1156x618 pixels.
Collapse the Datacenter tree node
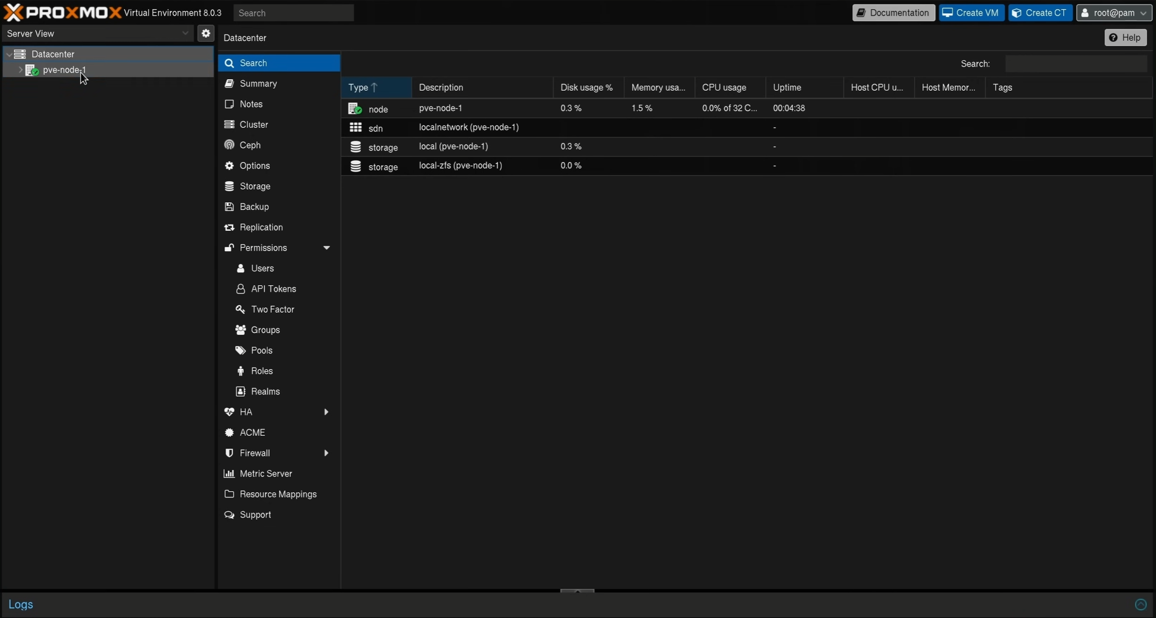pyautogui.click(x=9, y=54)
